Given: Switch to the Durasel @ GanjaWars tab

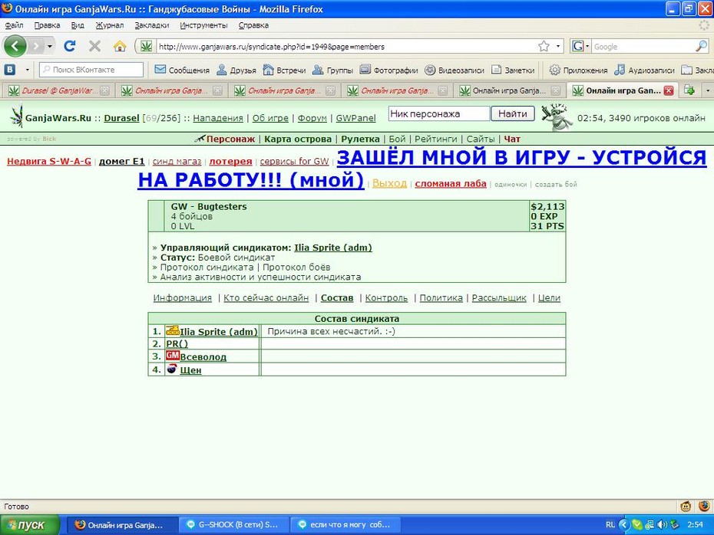Looking at the screenshot, I should 58,90.
